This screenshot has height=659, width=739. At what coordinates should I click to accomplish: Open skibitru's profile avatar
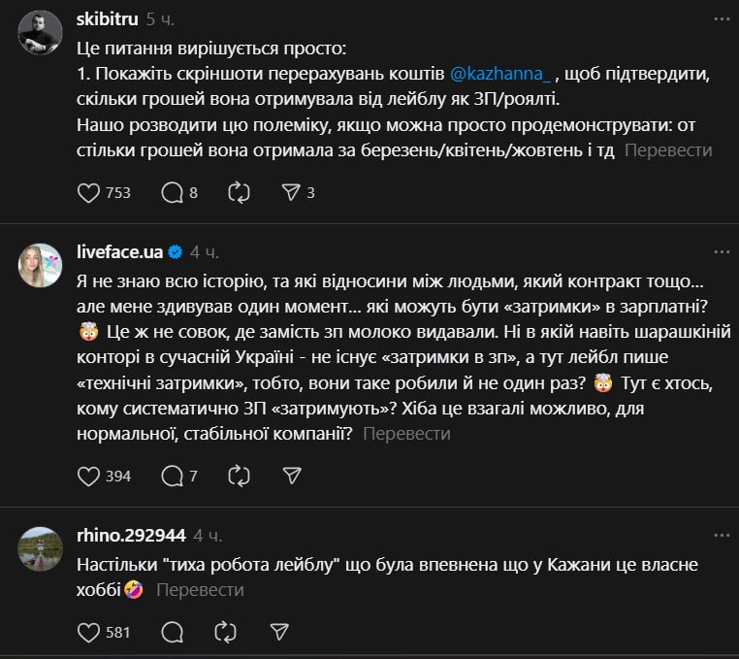41,33
